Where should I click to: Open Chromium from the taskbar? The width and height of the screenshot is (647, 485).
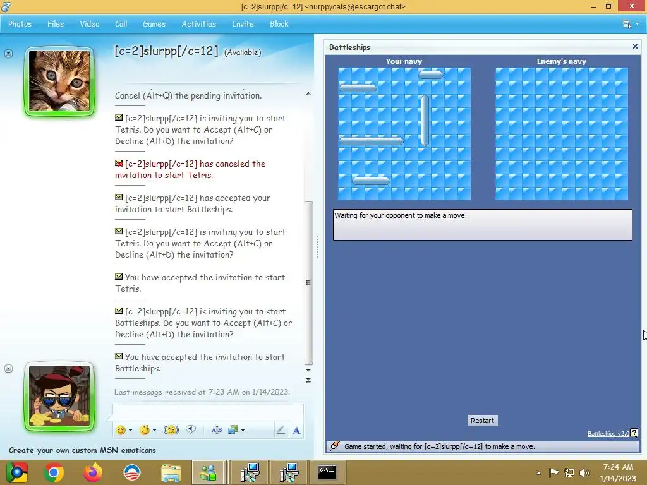[x=17, y=472]
